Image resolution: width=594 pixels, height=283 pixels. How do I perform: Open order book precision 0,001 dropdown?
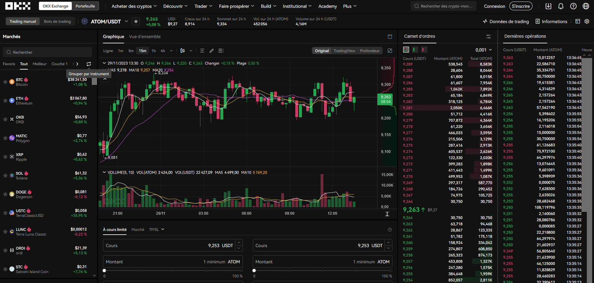(x=484, y=50)
